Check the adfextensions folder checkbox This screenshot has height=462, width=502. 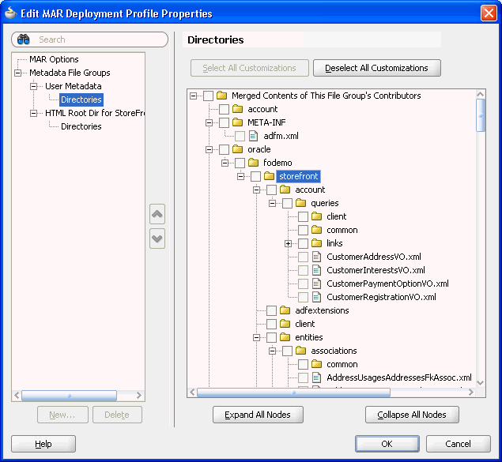pyautogui.click(x=271, y=310)
